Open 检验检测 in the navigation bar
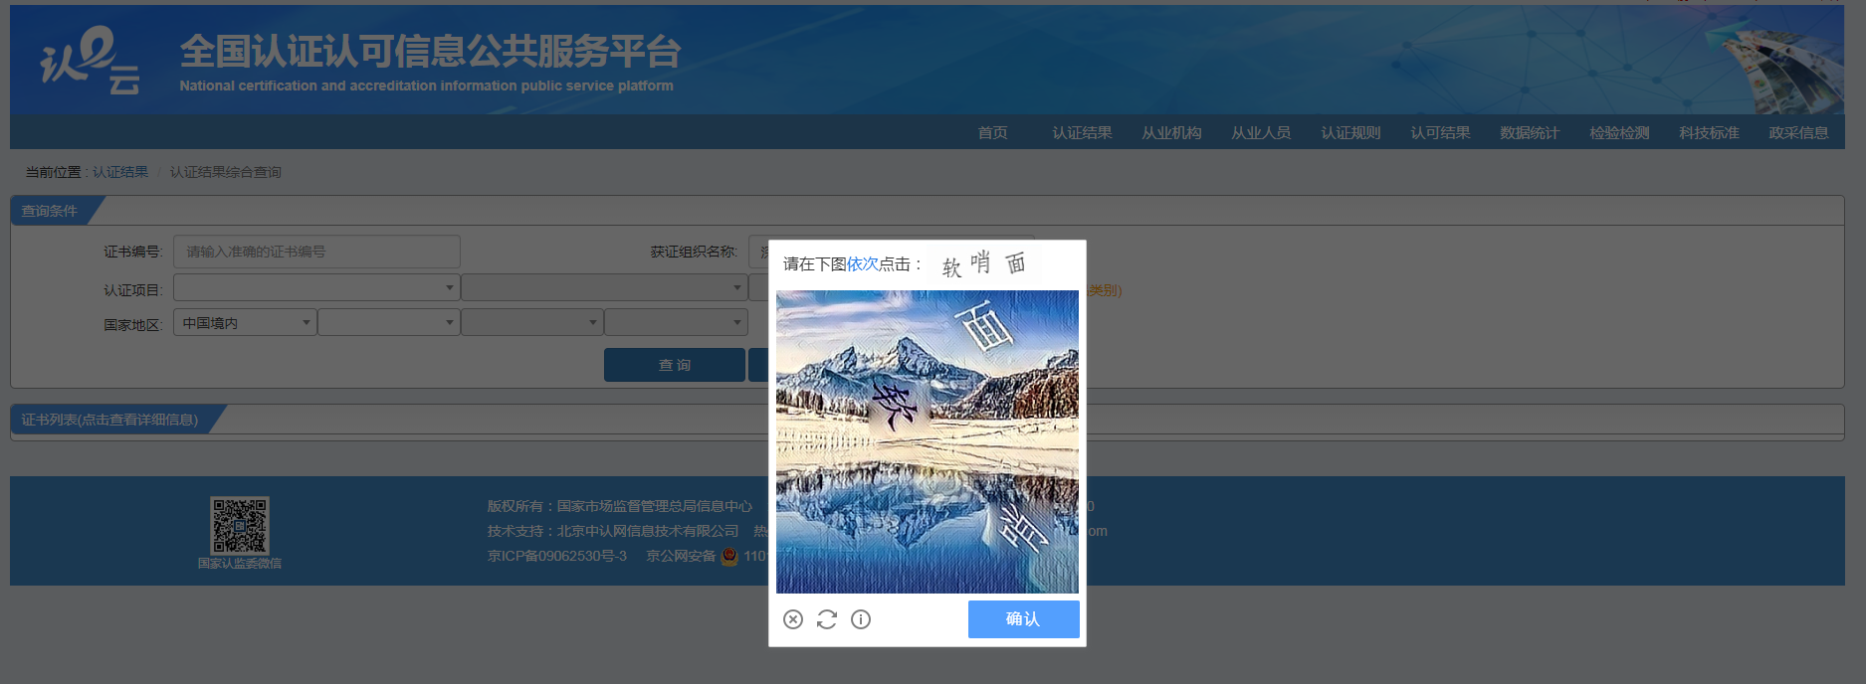1866x684 pixels. 1619,132
